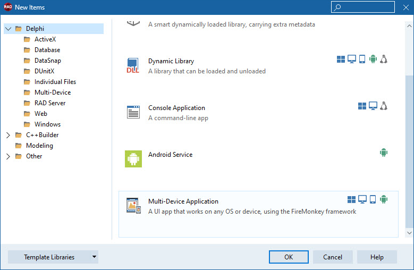Select the Android Service item title
The image size is (414, 270).
(170, 154)
